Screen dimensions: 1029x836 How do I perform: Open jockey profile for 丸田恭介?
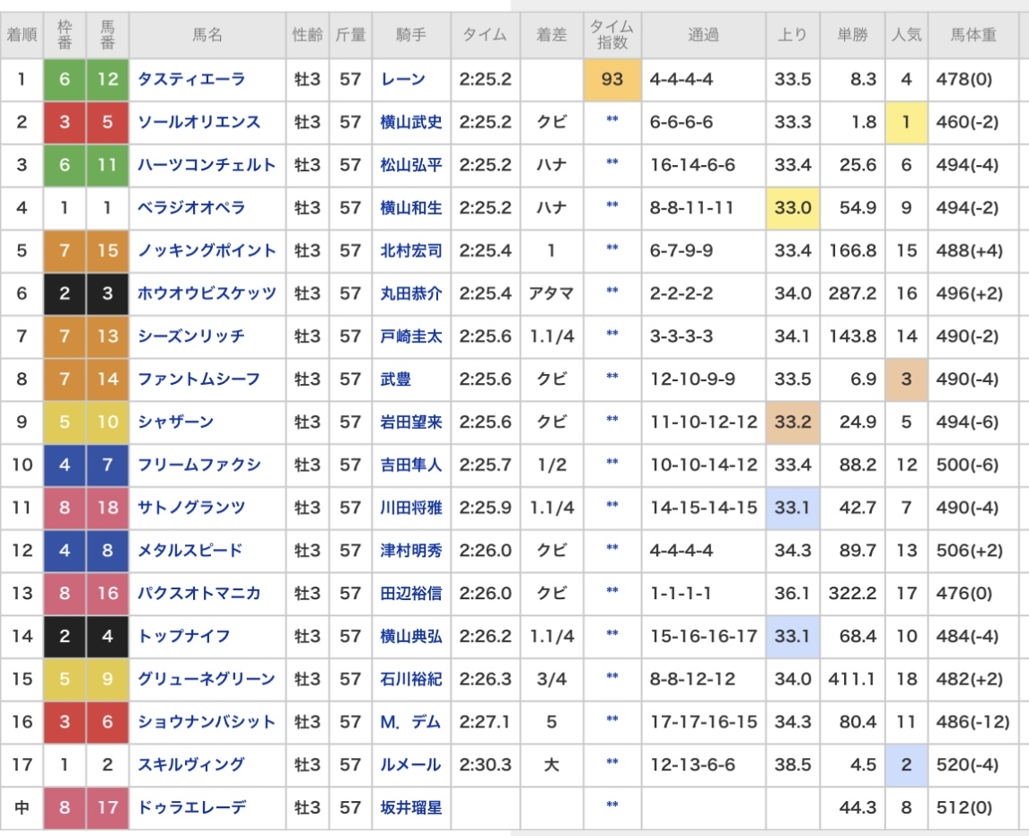411,293
